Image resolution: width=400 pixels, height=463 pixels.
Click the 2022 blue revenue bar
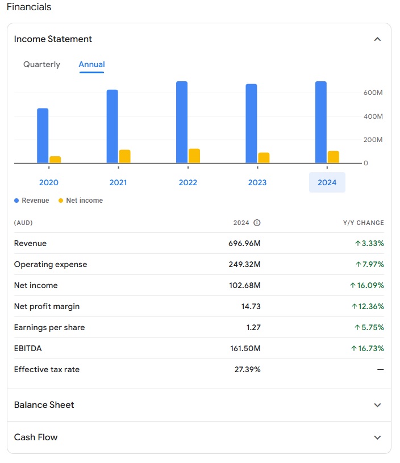point(182,122)
